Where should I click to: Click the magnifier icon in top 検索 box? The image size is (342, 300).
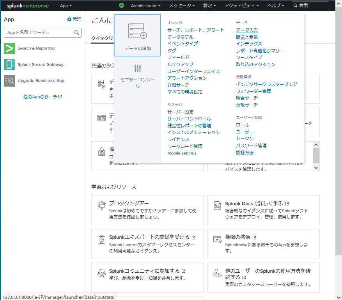tap(295, 6)
